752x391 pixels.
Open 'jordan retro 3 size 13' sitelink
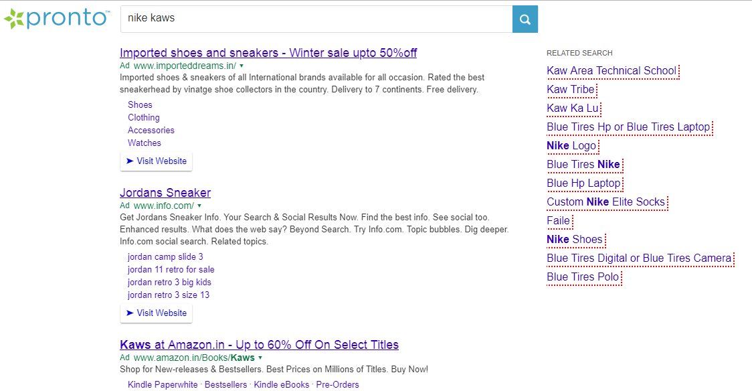point(168,295)
